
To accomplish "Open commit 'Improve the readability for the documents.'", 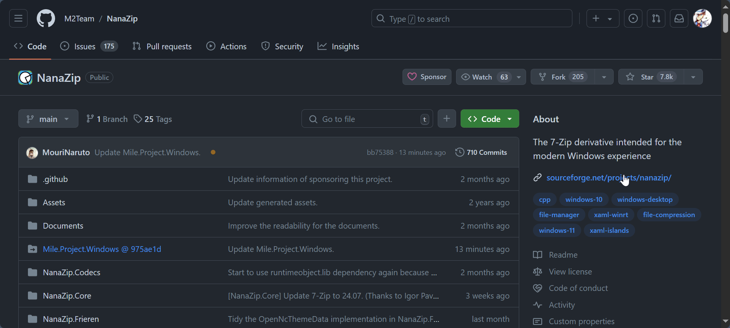I will click(304, 226).
